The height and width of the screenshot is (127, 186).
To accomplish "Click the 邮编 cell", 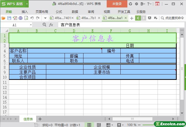I will (74, 56).
